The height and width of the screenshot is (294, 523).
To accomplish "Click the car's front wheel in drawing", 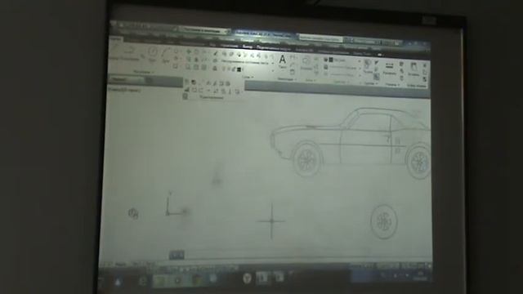I will click(307, 160).
